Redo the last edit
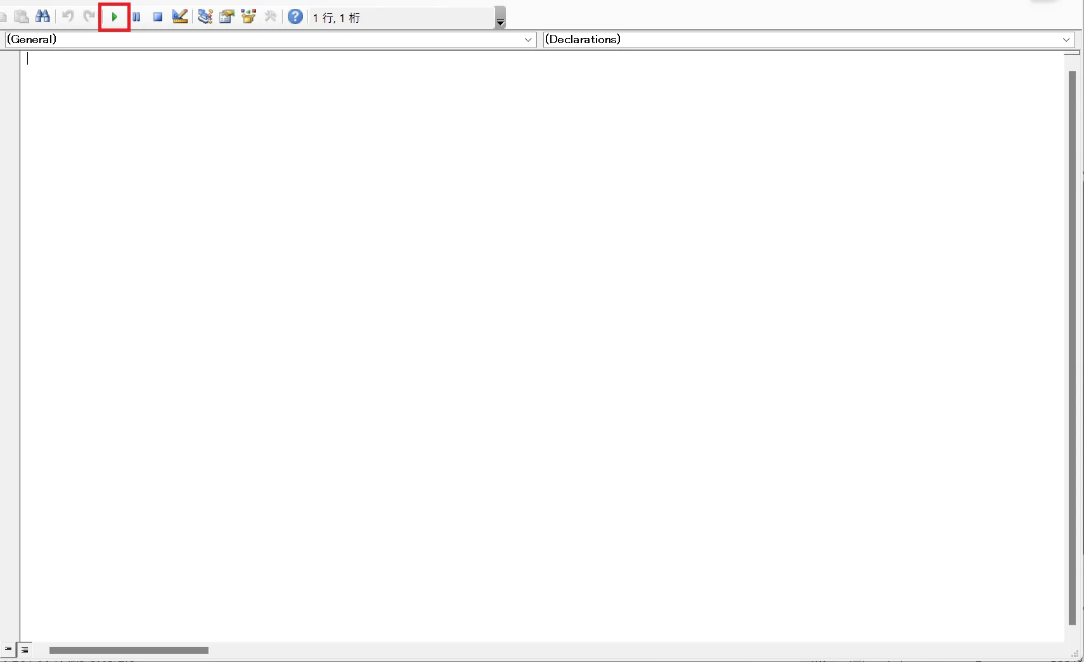This screenshot has height=662, width=1084. (89, 17)
